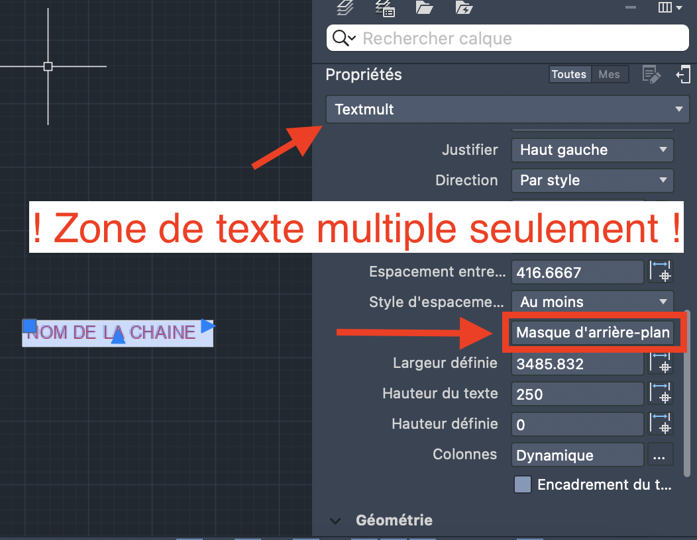The height and width of the screenshot is (540, 697).
Task: Open the Textmult object type dropdown
Action: click(x=508, y=109)
